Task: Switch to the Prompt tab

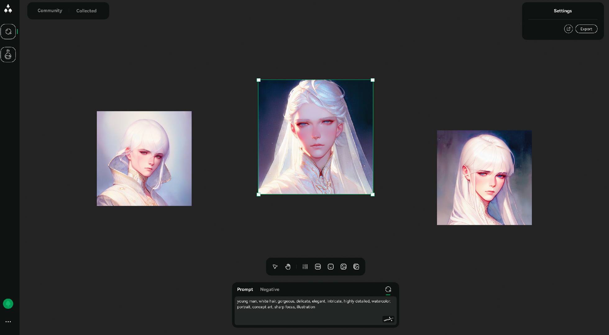Action: click(245, 289)
